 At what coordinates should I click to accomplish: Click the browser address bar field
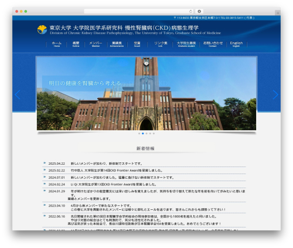(x=139, y=11)
